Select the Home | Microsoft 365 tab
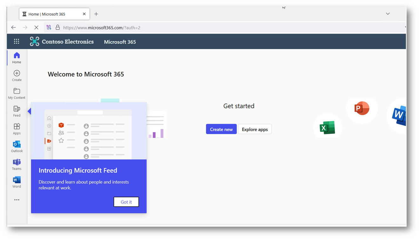The image size is (420, 240). pos(54,14)
